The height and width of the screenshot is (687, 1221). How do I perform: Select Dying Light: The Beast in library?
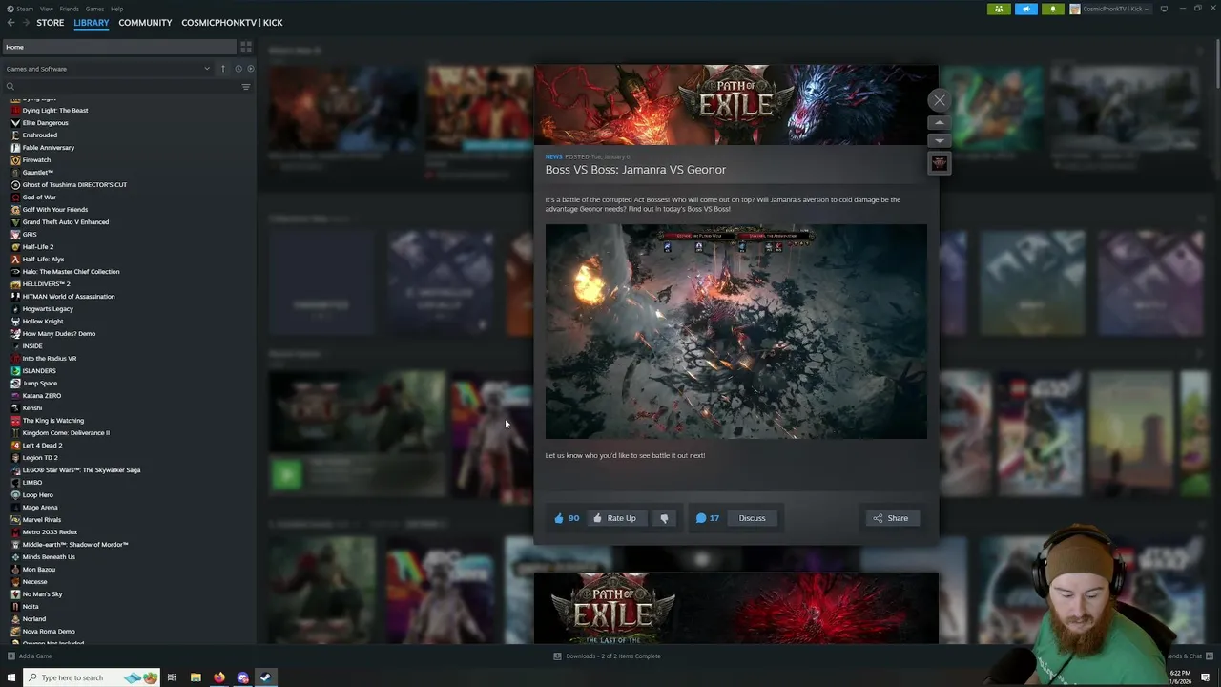[55, 111]
